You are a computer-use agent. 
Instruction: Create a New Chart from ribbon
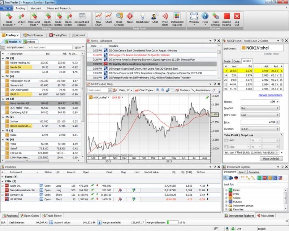(x=98, y=19)
